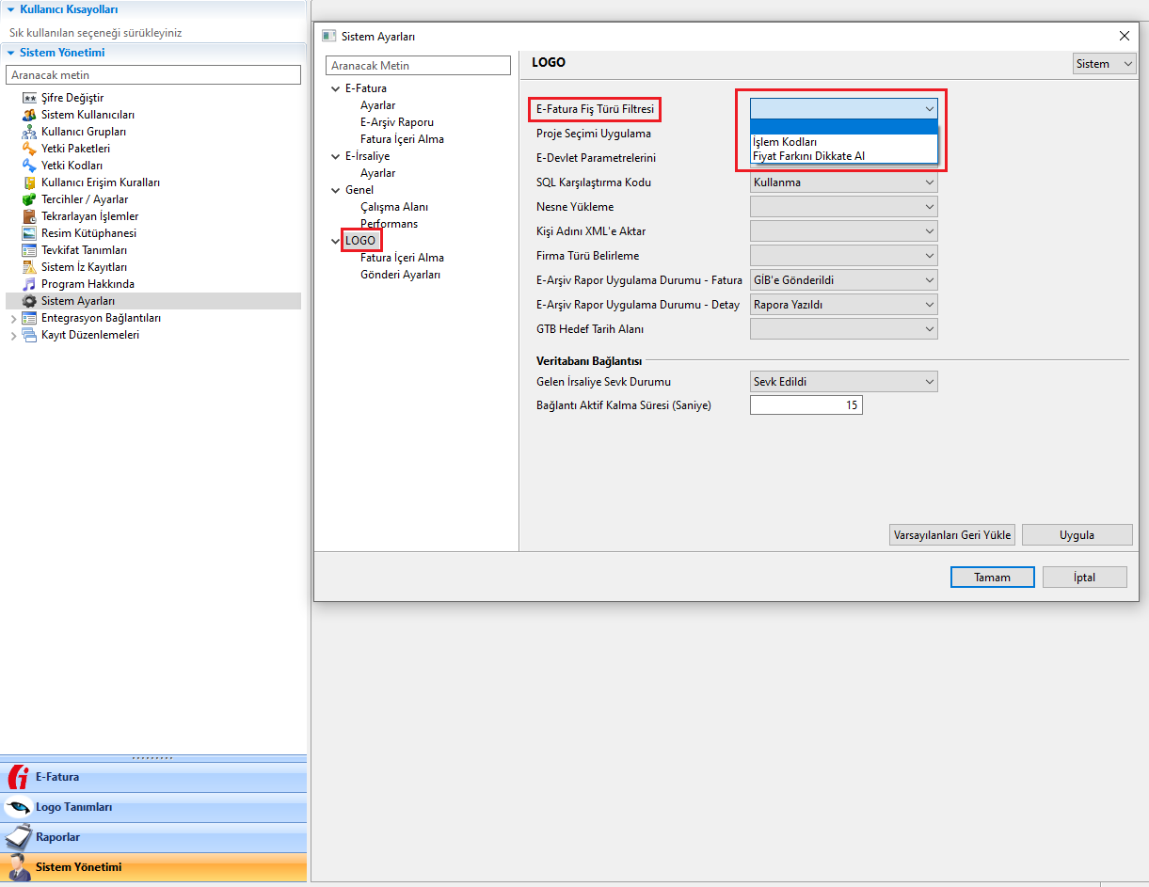The image size is (1149, 887).
Task: Select E-Arşiv Raporu in settings tree
Action: pos(397,122)
